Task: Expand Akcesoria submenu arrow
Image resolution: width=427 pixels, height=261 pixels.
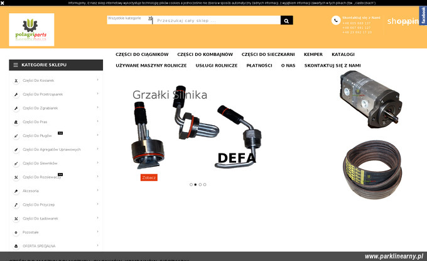Action: coord(97,190)
